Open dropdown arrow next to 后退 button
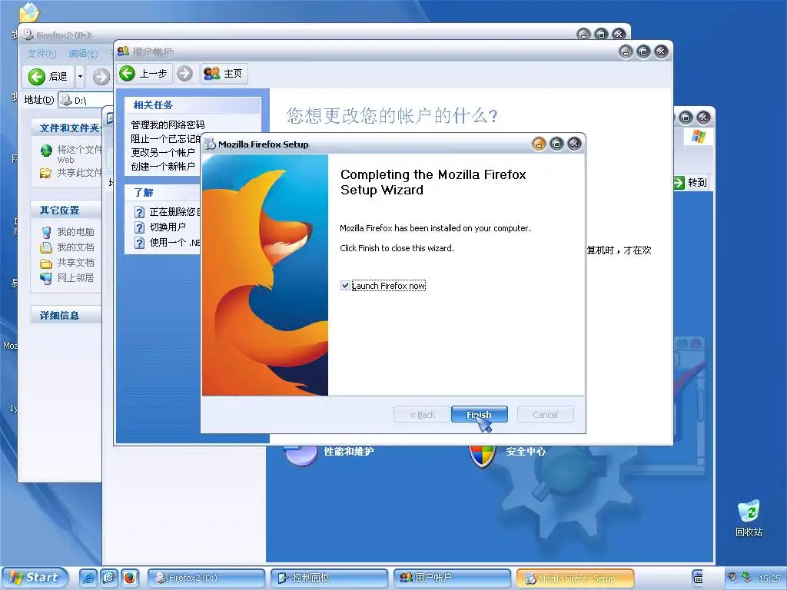 (x=80, y=77)
